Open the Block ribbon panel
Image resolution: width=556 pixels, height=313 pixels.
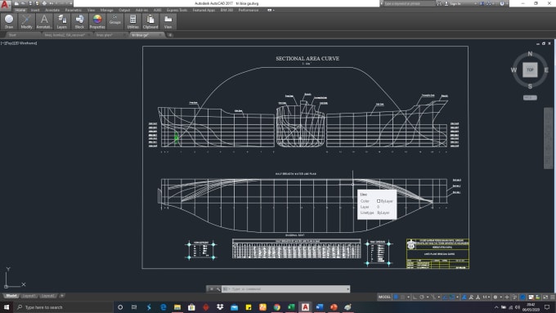click(79, 21)
